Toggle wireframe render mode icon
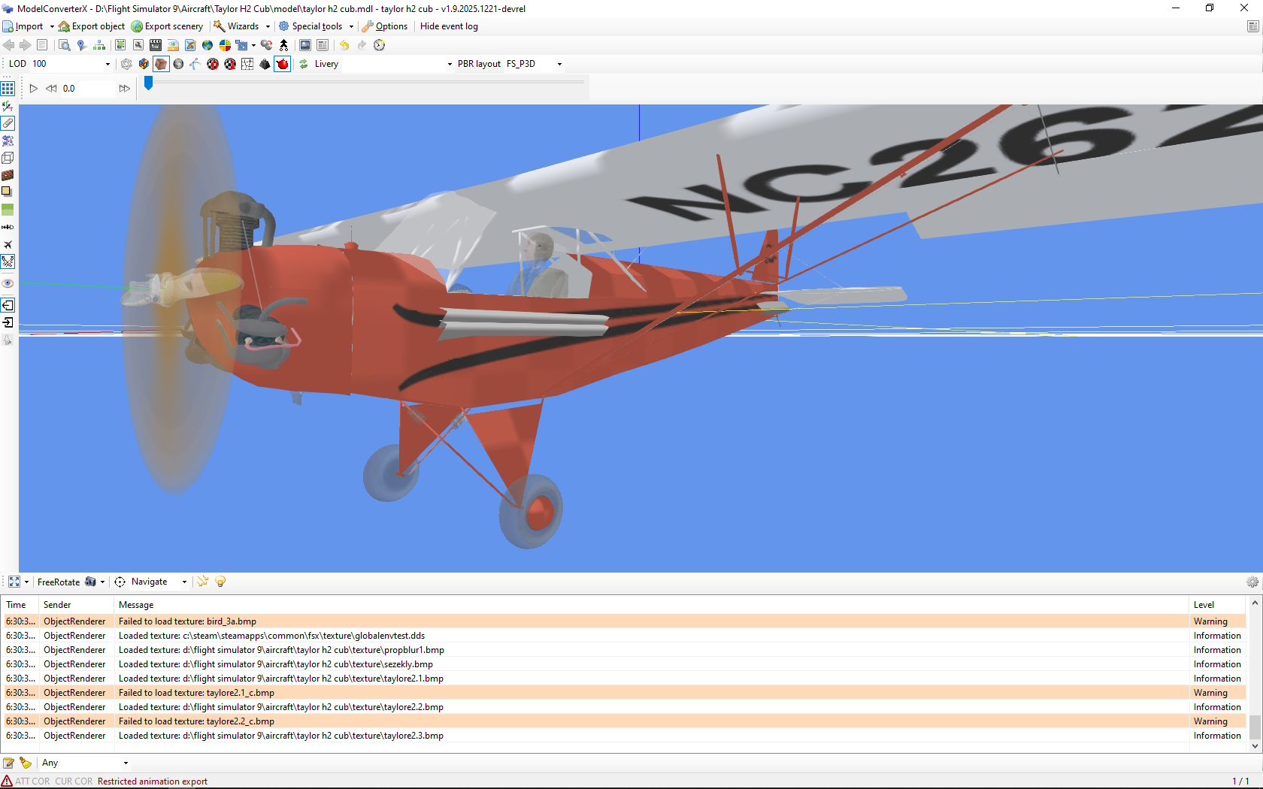1263x789 pixels. 126,64
